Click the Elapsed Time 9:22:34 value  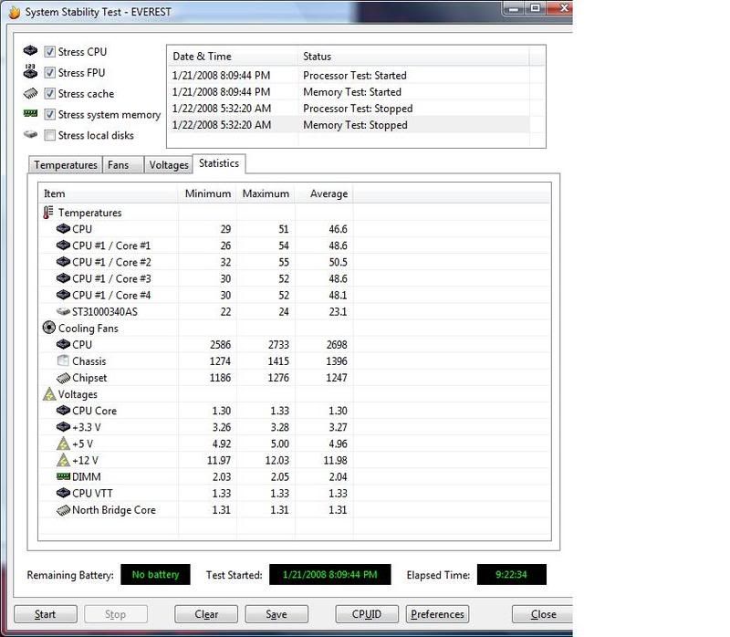click(x=512, y=575)
